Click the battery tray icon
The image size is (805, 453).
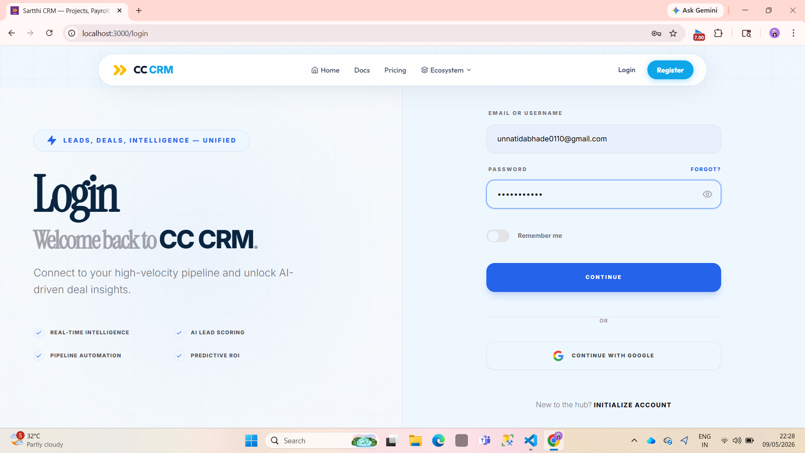[x=750, y=441]
